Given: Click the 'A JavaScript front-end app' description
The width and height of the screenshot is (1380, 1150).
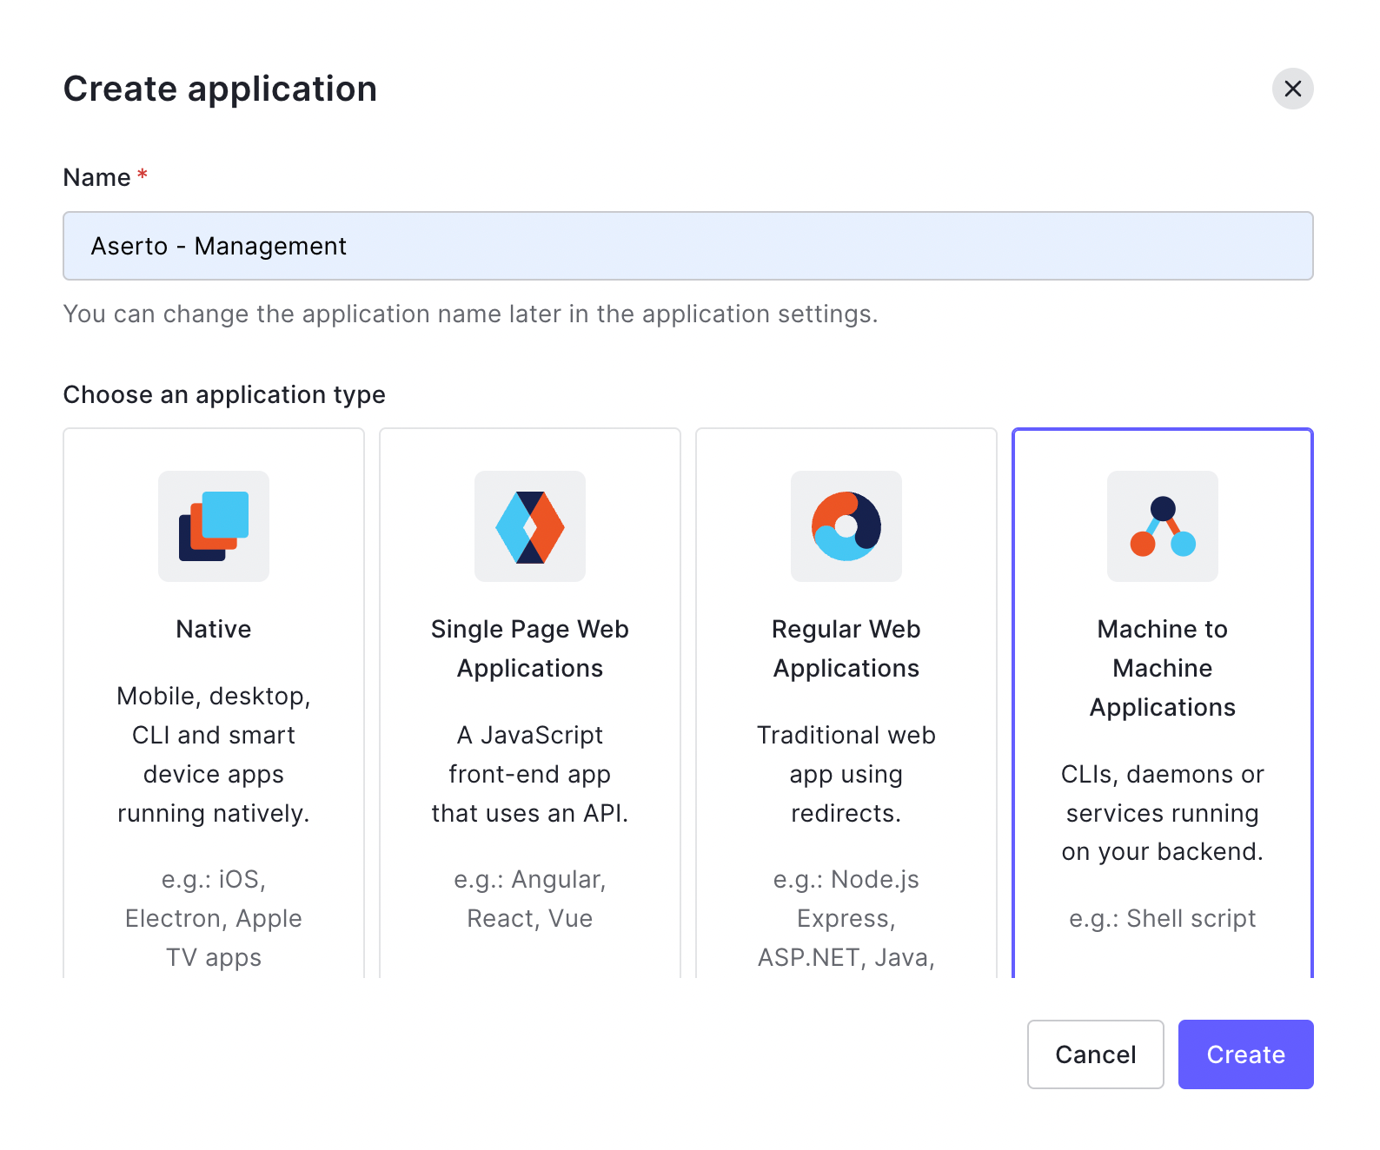Looking at the screenshot, I should [530, 774].
